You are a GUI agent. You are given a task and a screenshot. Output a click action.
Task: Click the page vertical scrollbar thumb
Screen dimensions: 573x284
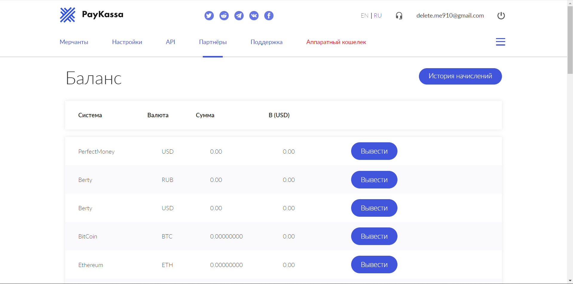[570, 40]
